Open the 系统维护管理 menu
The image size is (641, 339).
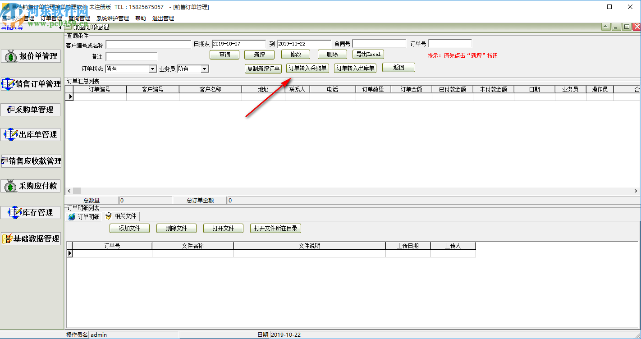coord(112,18)
